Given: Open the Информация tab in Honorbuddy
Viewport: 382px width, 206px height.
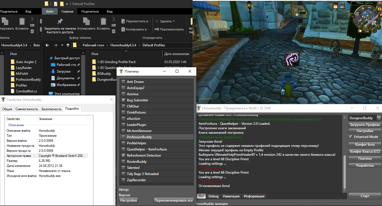Looking at the screenshot, I should pyautogui.click(x=254, y=196).
